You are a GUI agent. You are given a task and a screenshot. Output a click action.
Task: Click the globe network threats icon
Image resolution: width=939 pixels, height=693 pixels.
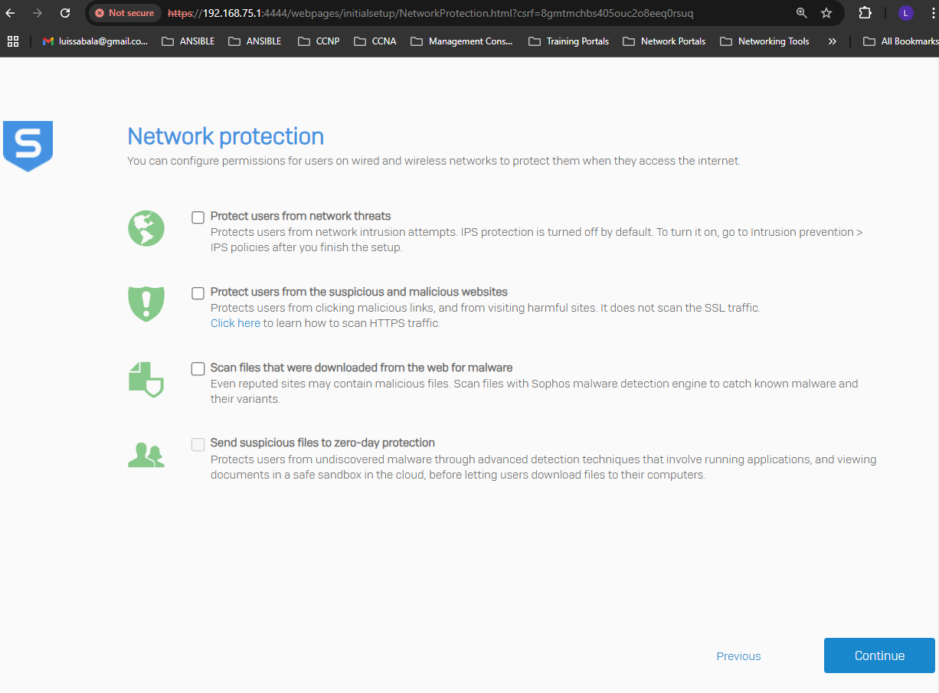tap(146, 228)
